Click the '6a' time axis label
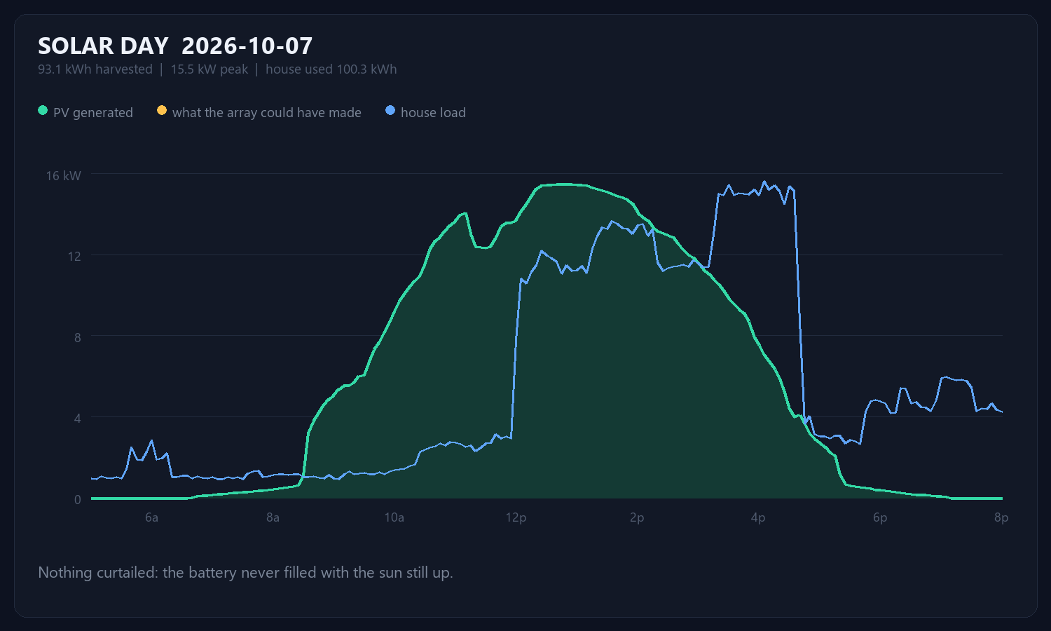 coord(151,518)
